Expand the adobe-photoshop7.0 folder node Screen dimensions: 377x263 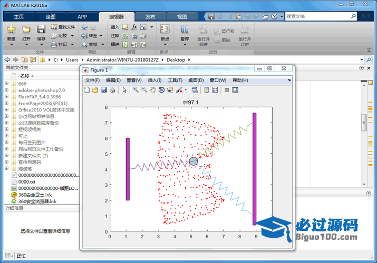tap(7, 90)
